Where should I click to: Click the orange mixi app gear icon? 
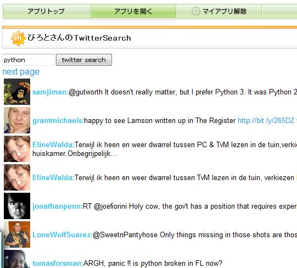point(18,38)
